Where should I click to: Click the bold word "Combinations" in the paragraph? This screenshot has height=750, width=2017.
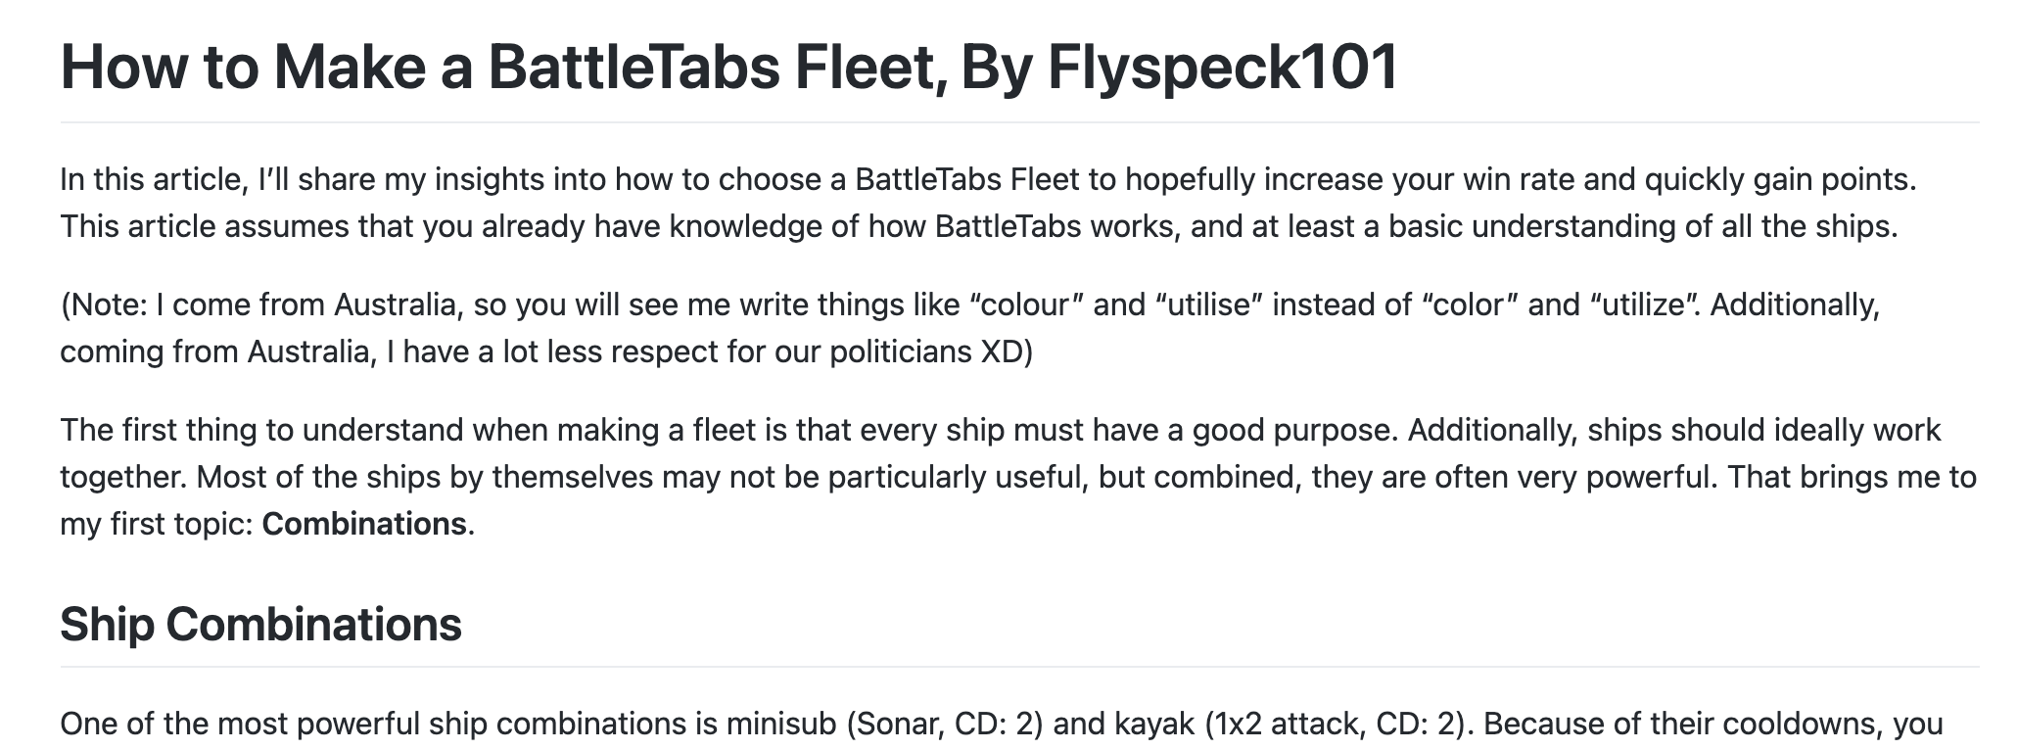pos(364,524)
